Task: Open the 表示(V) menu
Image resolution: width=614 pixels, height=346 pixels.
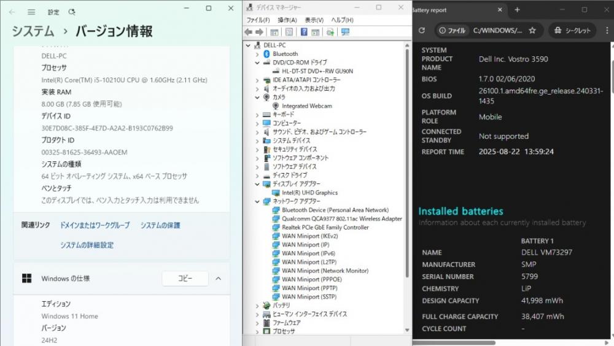Action: (314, 20)
